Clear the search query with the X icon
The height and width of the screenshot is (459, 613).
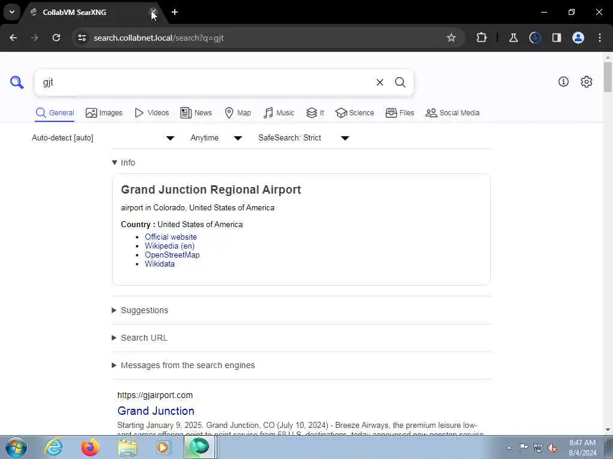[380, 82]
